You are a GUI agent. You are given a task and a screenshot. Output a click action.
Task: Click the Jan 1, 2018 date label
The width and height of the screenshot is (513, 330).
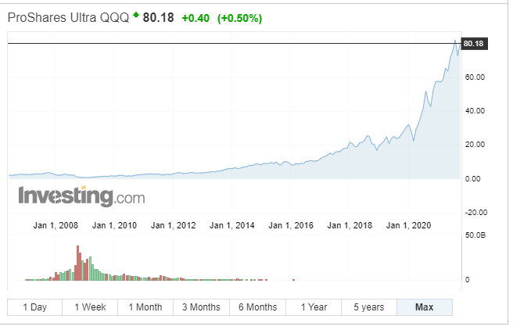point(350,225)
